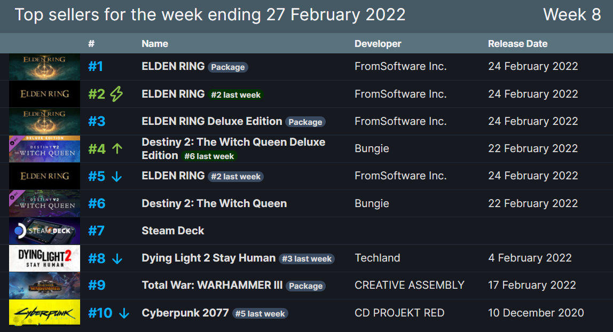Click the blue down arrow beside #5
Image resolution: width=613 pixels, height=332 pixels.
tap(116, 177)
